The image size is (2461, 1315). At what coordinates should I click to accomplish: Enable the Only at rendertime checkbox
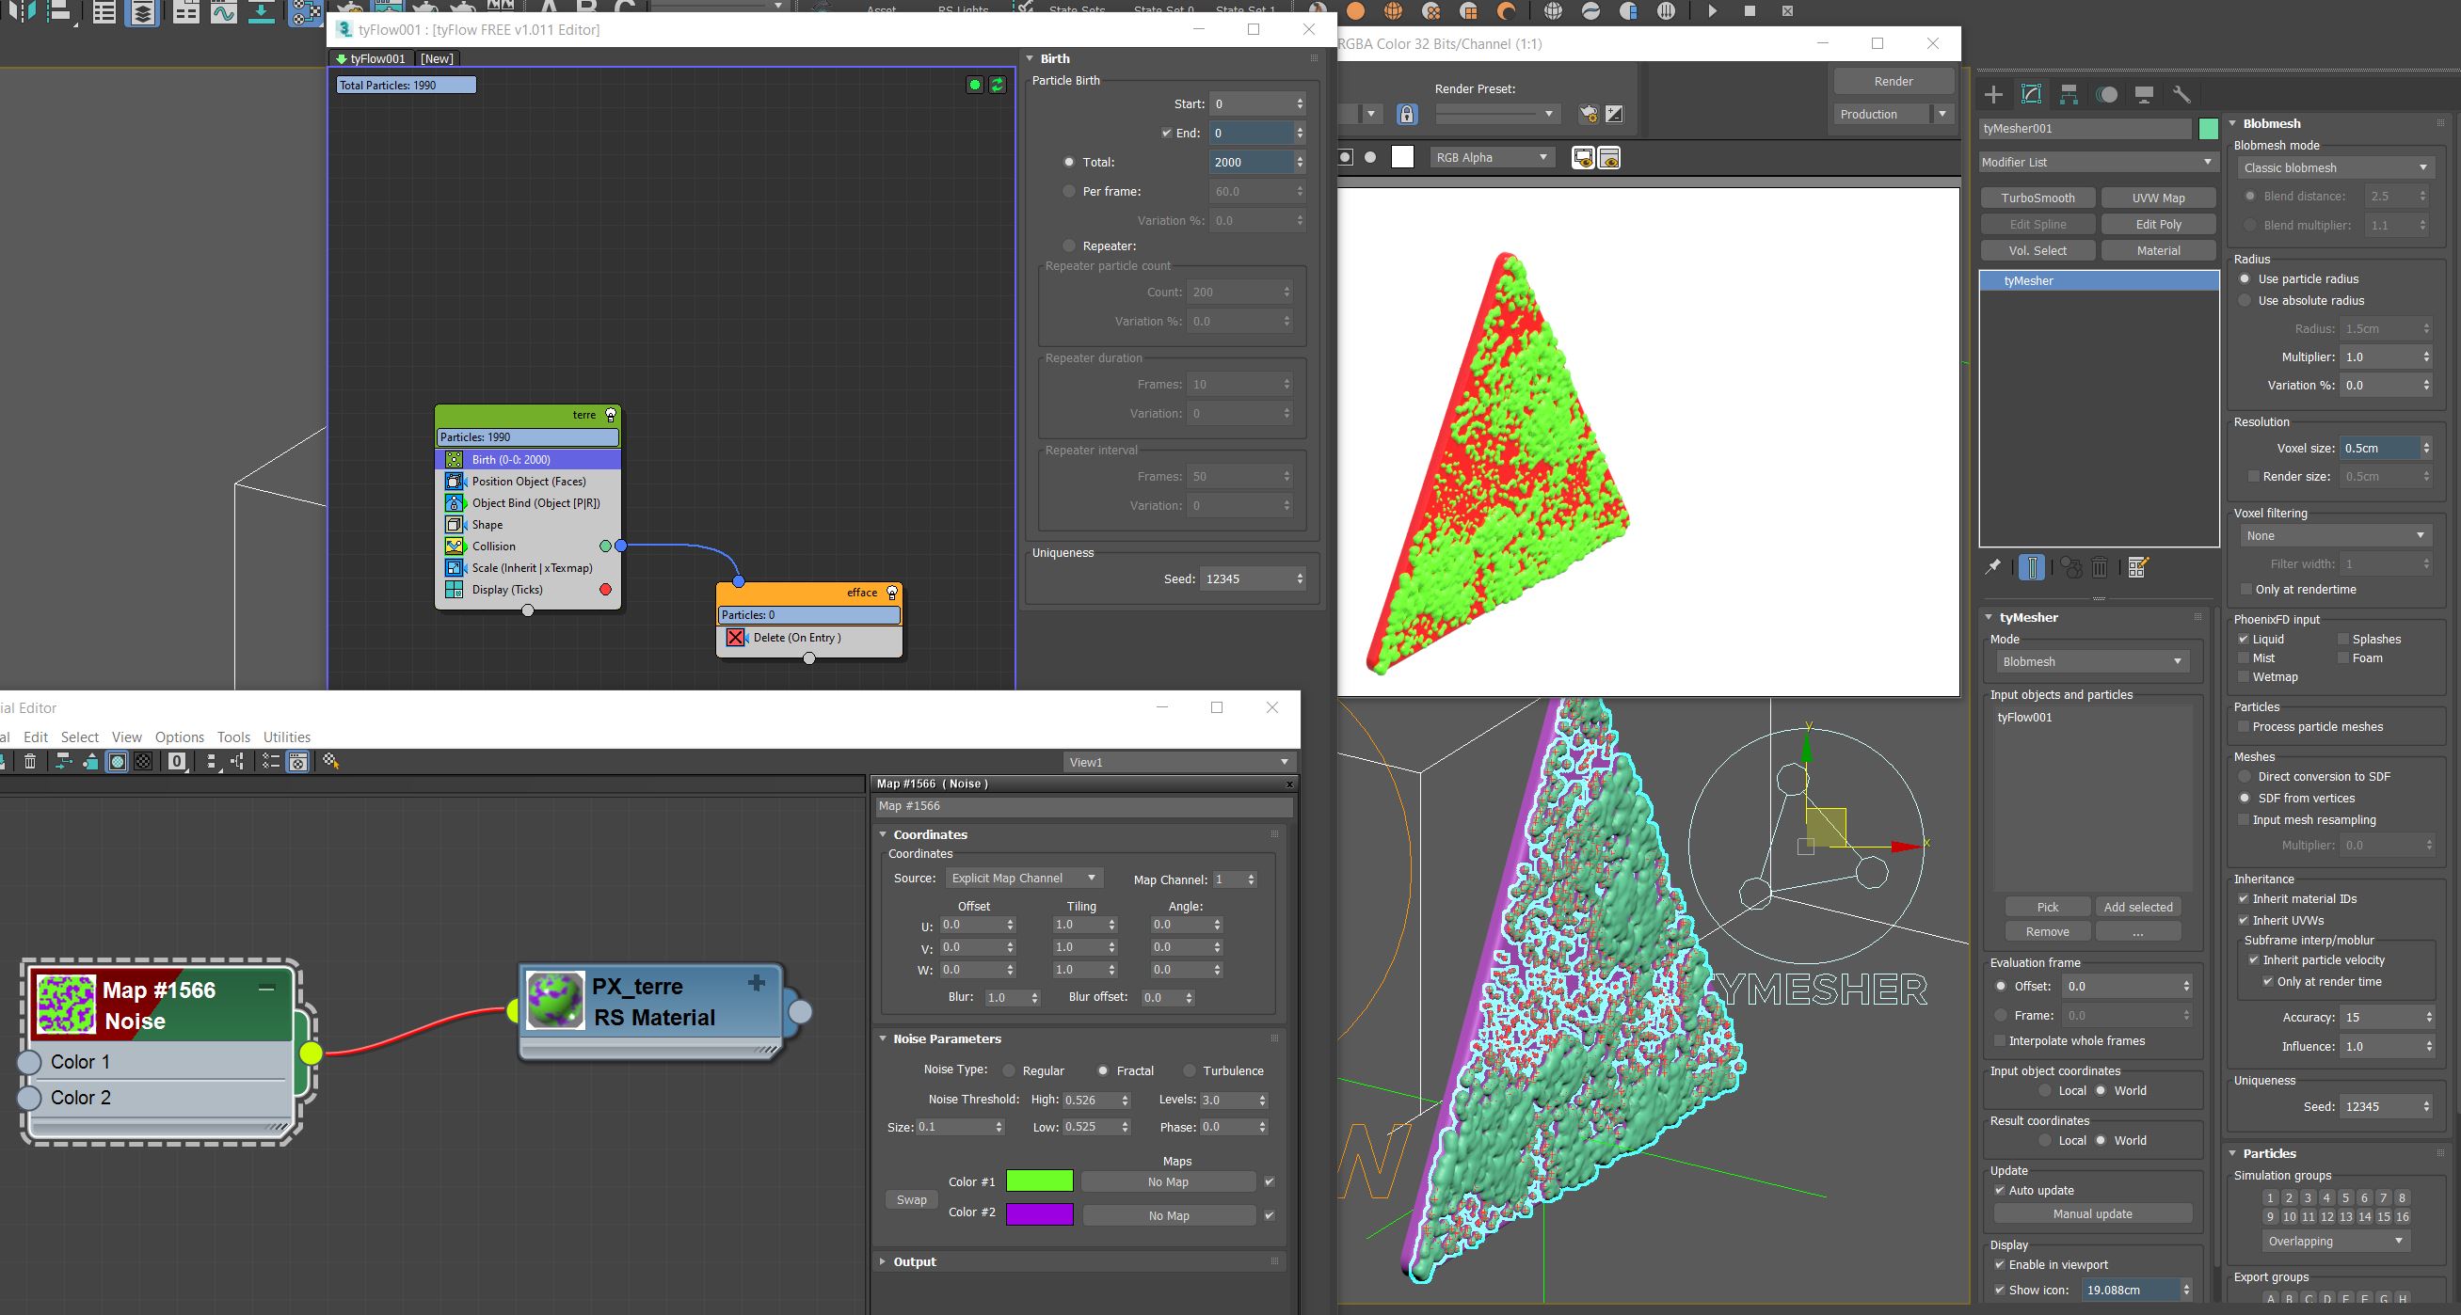pos(2245,589)
